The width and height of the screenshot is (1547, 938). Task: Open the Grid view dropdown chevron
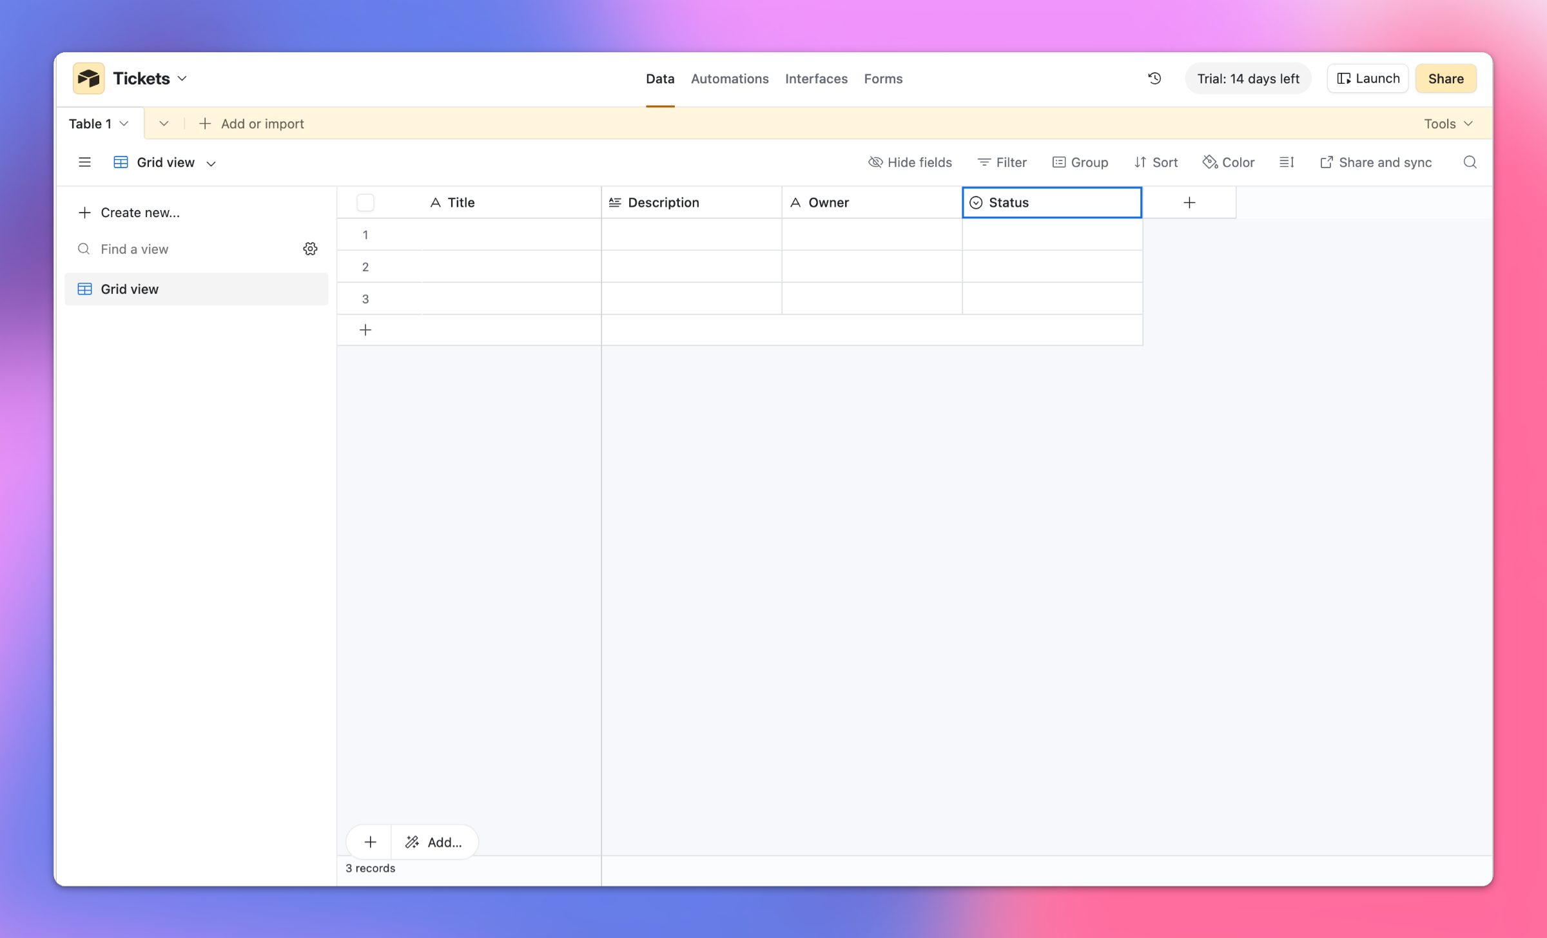tap(211, 162)
